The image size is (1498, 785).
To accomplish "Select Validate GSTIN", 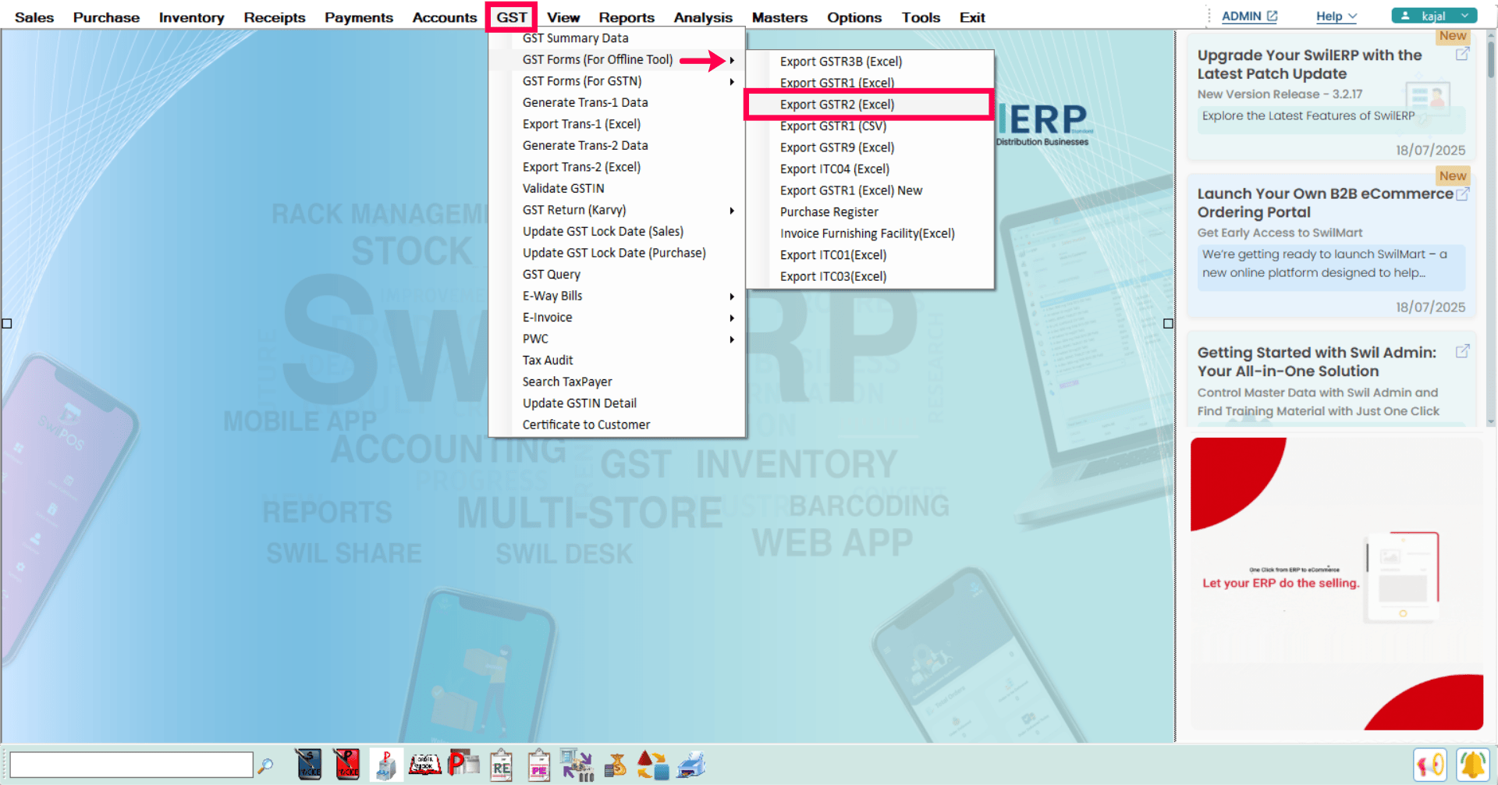I will pos(616,188).
